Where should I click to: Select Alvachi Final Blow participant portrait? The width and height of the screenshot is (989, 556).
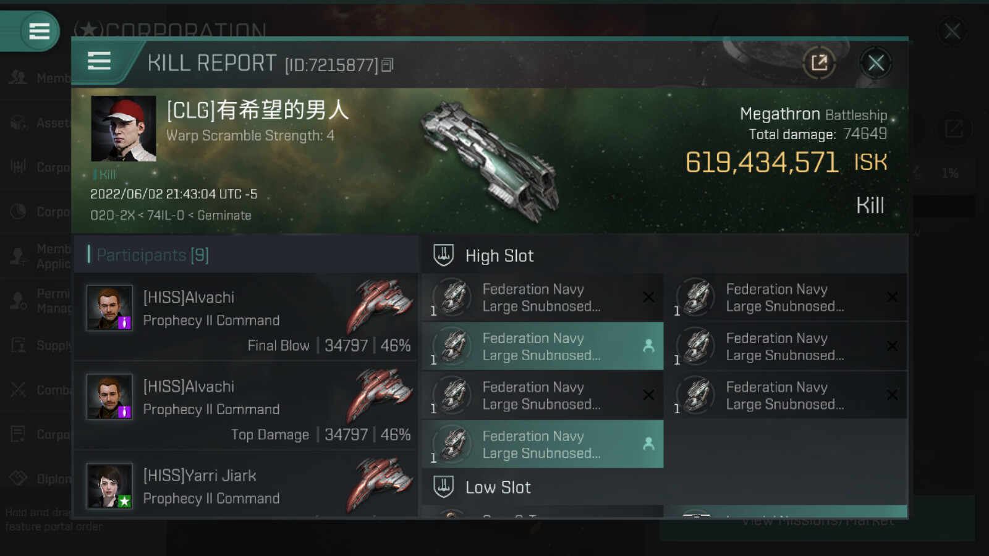point(109,308)
